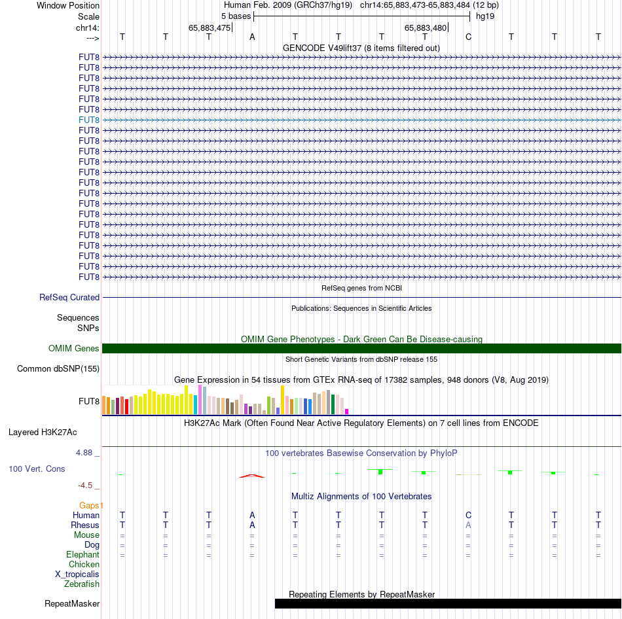Click the FUT8 label beside the GTEx bar chart

pyautogui.click(x=89, y=401)
